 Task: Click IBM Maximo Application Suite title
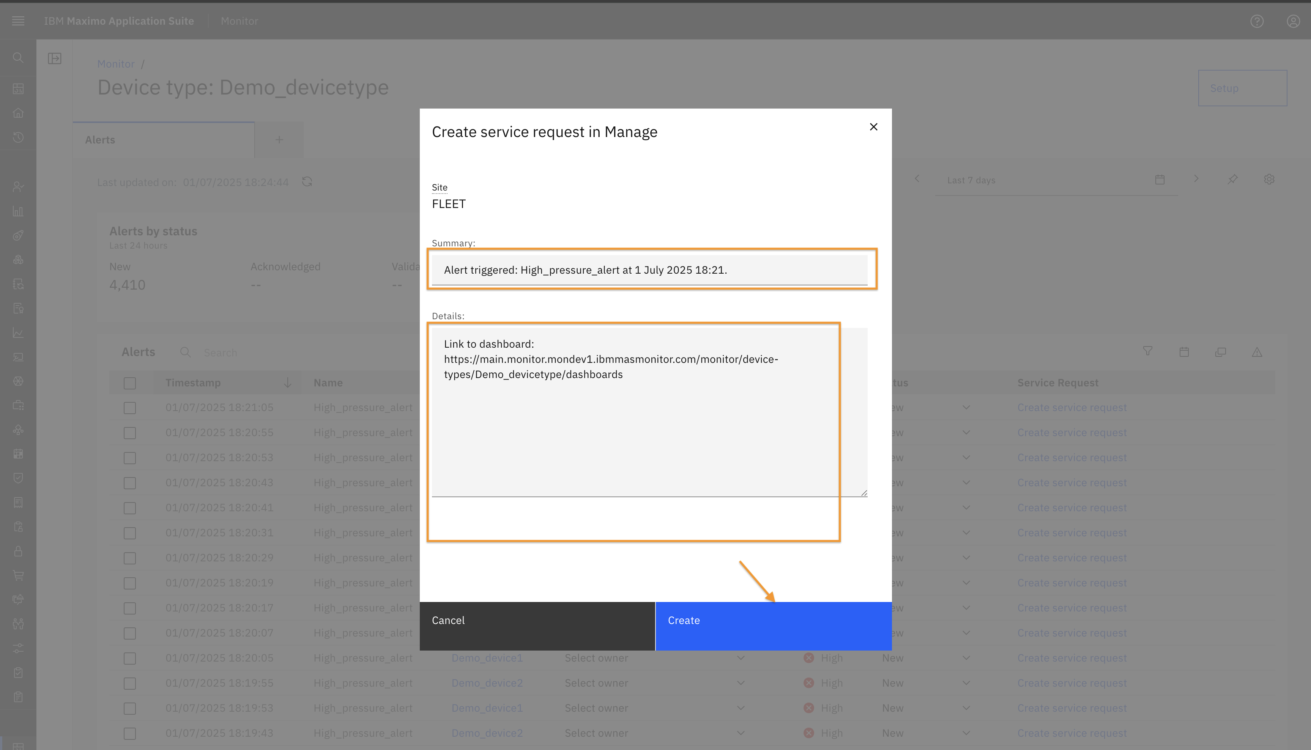pos(119,21)
